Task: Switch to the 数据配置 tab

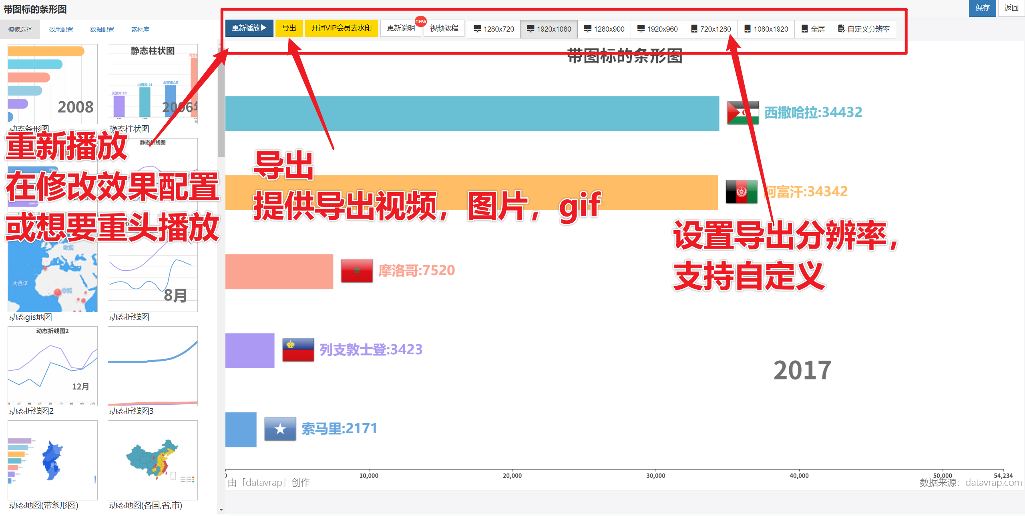Action: (102, 29)
